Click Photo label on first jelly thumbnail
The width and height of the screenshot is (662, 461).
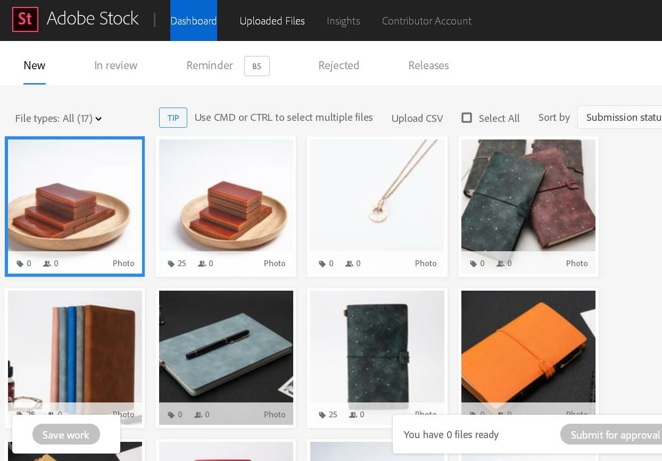(x=123, y=264)
